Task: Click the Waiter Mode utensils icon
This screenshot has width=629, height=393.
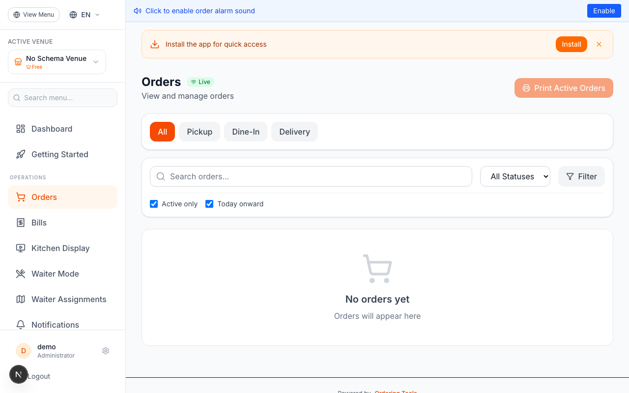Action: pyautogui.click(x=21, y=274)
